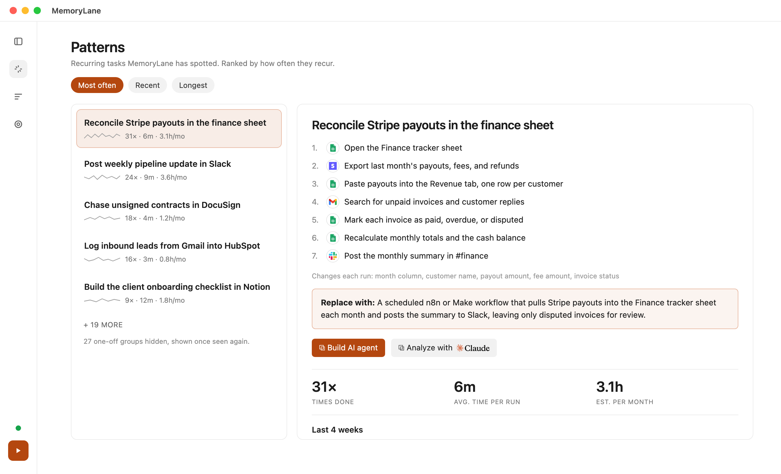Click step text 'Open the Finance tracker sheet'
Image resolution: width=781 pixels, height=474 pixels.
click(403, 148)
